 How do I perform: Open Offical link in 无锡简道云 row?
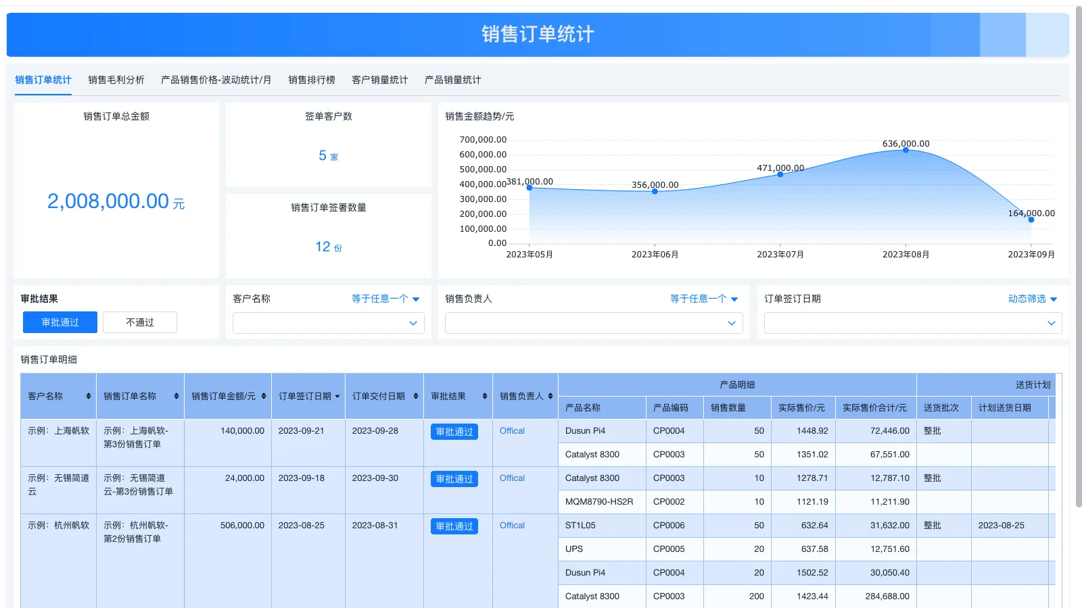point(512,478)
